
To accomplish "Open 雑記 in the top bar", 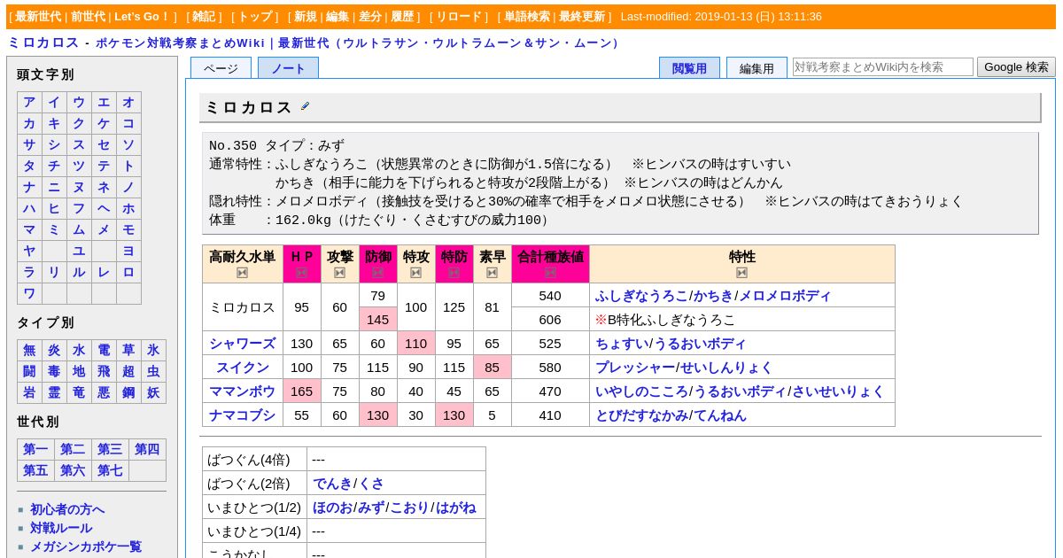I will point(204,17).
